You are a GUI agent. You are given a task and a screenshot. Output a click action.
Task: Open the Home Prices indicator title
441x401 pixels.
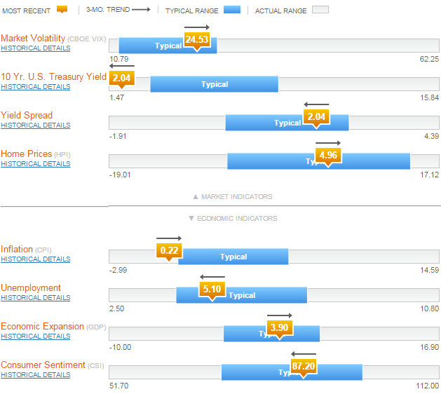coord(26,154)
